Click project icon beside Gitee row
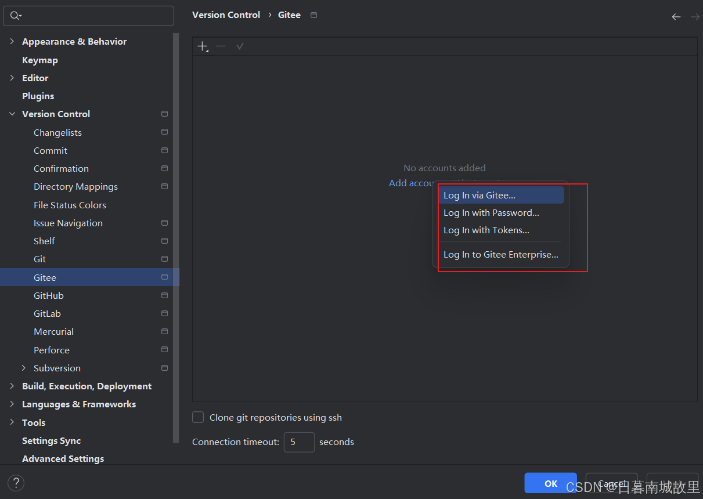This screenshot has width=703, height=499. [x=165, y=277]
